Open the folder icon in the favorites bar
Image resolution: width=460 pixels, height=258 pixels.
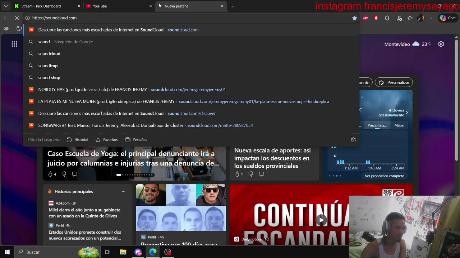pyautogui.click(x=19, y=29)
